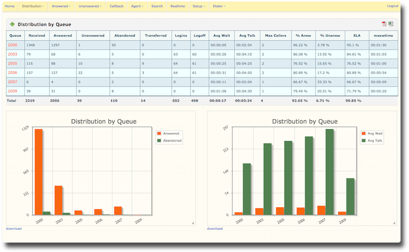Open the Answered dropdown menu

pos(61,6)
